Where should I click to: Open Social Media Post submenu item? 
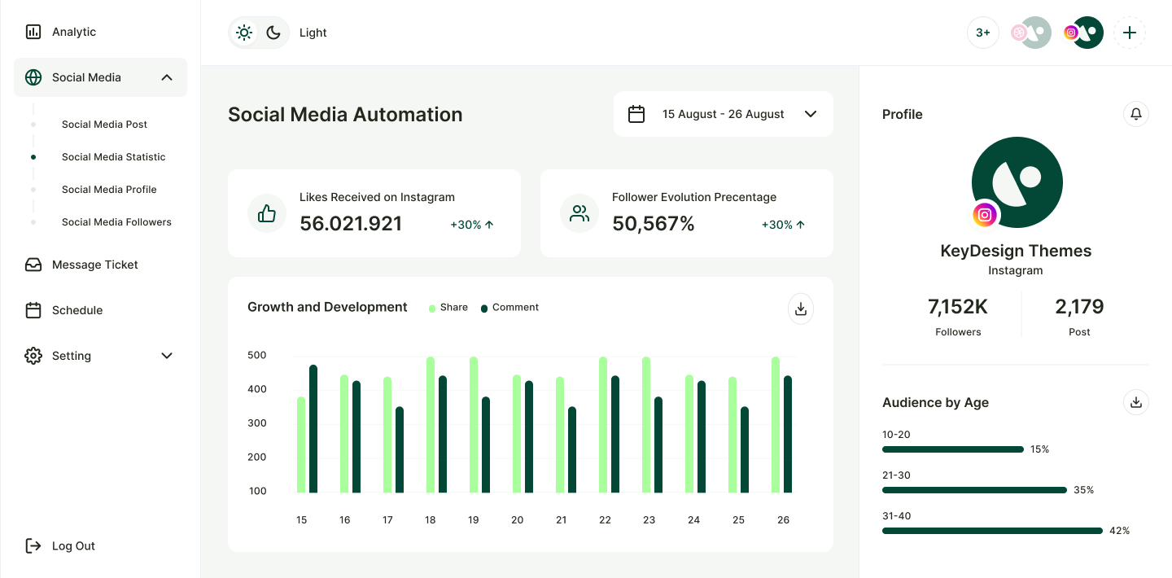(x=104, y=125)
